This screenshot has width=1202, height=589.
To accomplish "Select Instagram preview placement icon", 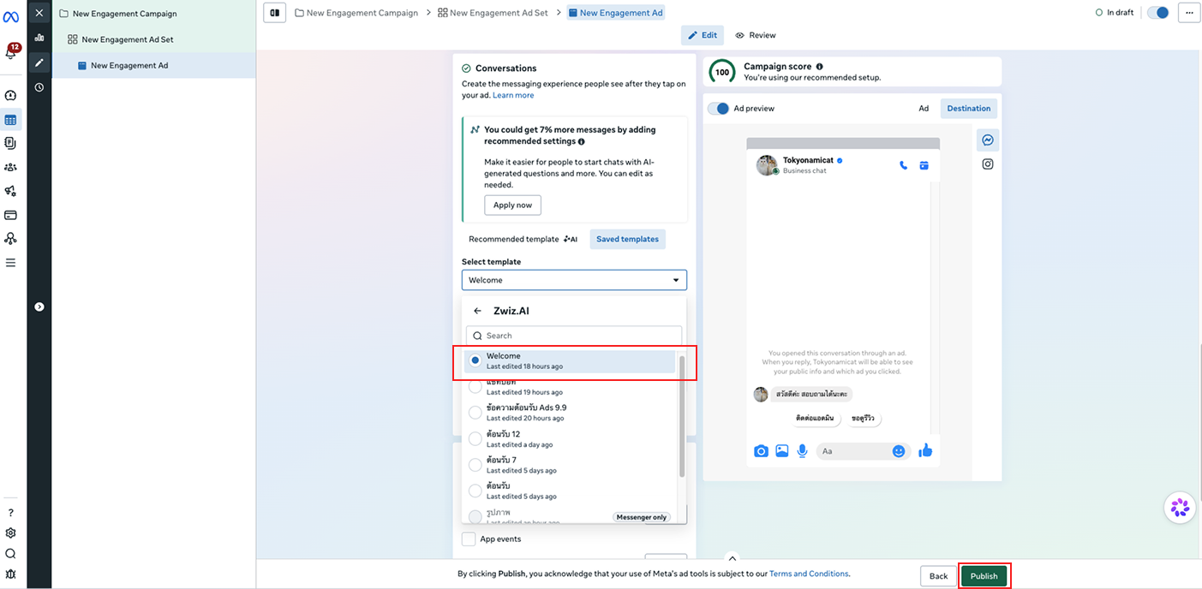I will 988,164.
